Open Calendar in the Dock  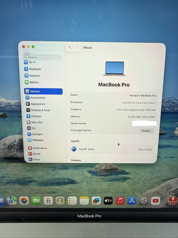(x=48, y=201)
